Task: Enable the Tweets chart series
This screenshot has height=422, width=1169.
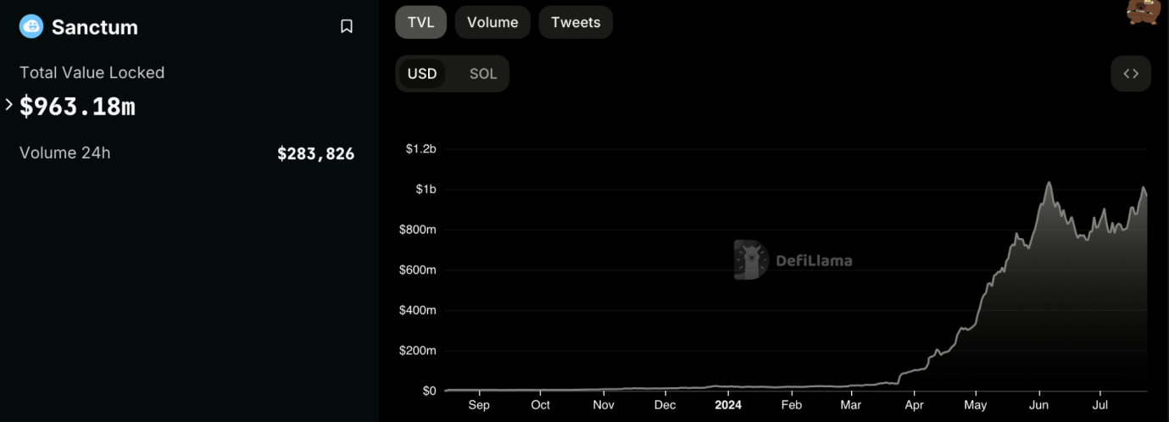Action: click(x=576, y=23)
